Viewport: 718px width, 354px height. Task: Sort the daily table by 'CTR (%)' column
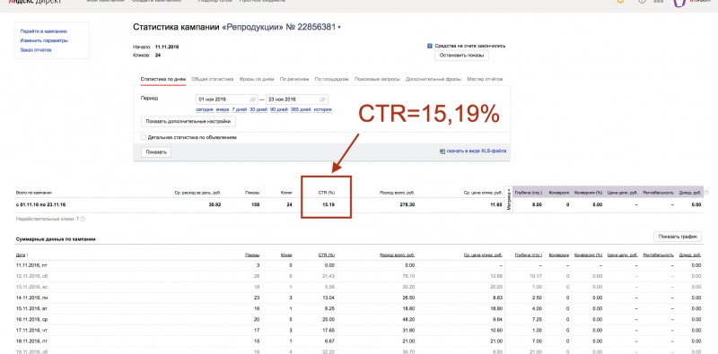pyautogui.click(x=327, y=255)
